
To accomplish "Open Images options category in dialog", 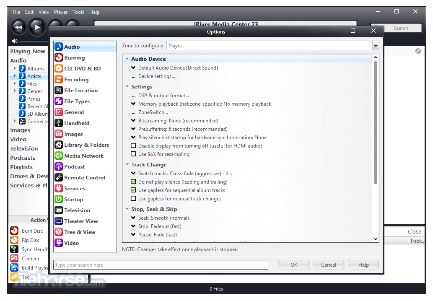I will click(x=69, y=134).
